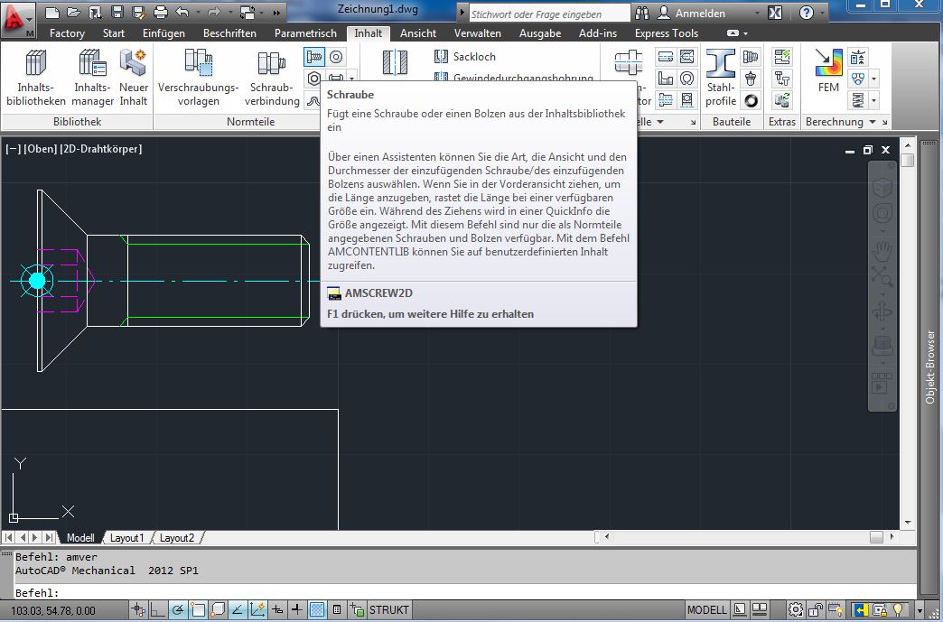The height and width of the screenshot is (622, 943).
Task: Undo the last action
Action: point(182,12)
